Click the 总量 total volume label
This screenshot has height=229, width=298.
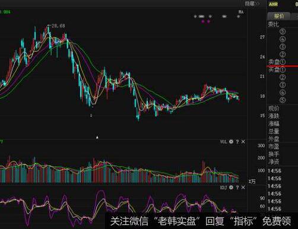(274, 131)
